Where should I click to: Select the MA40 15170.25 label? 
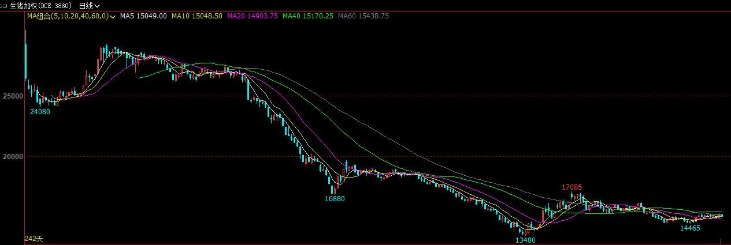click(308, 16)
